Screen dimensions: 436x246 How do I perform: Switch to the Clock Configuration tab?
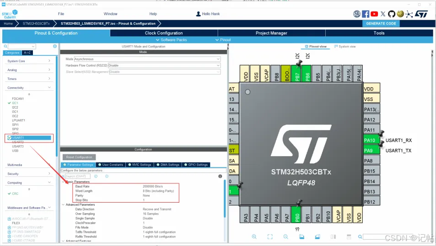pos(163,33)
